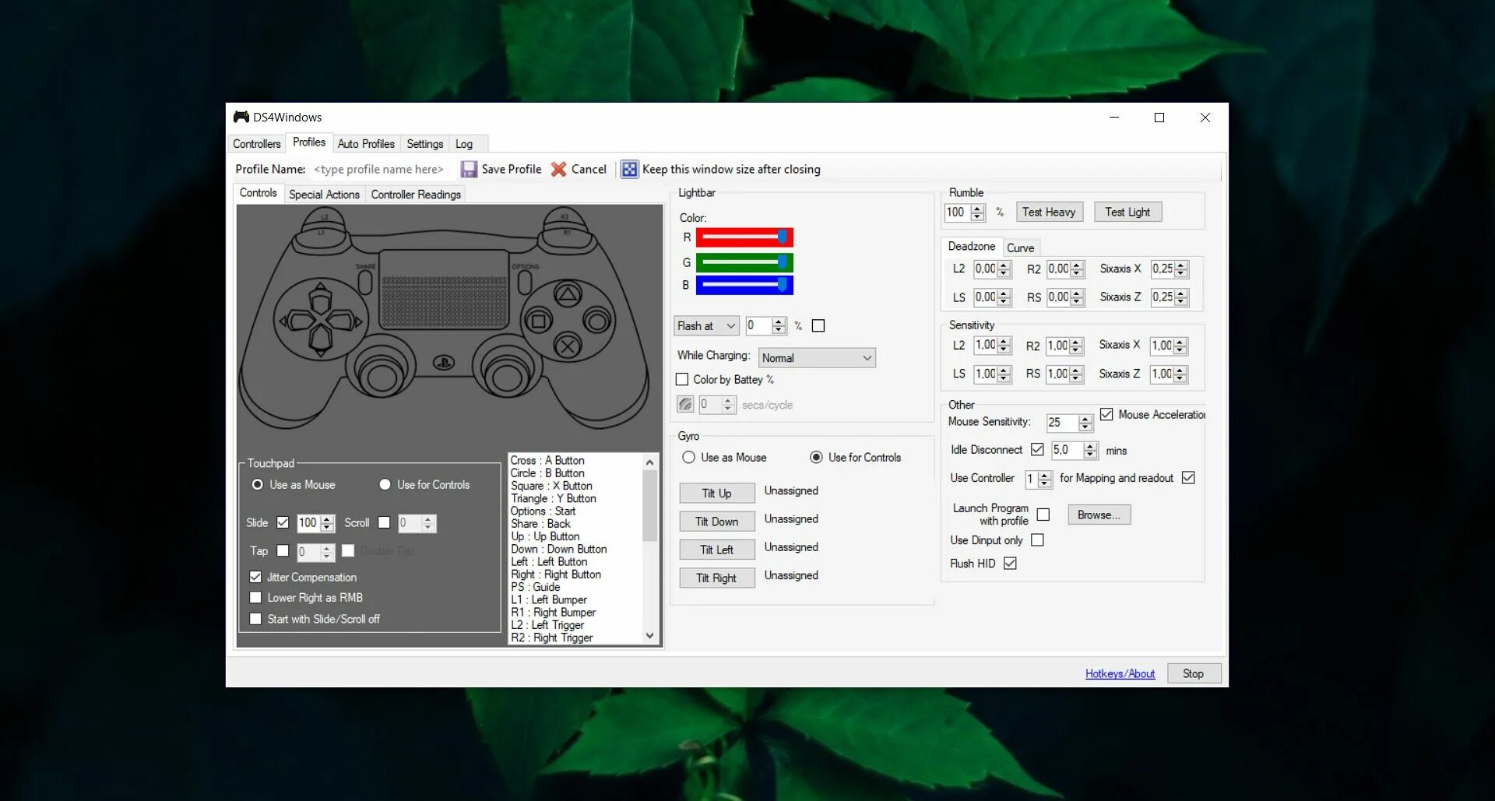Enable Lower Right as RMB

[255, 598]
